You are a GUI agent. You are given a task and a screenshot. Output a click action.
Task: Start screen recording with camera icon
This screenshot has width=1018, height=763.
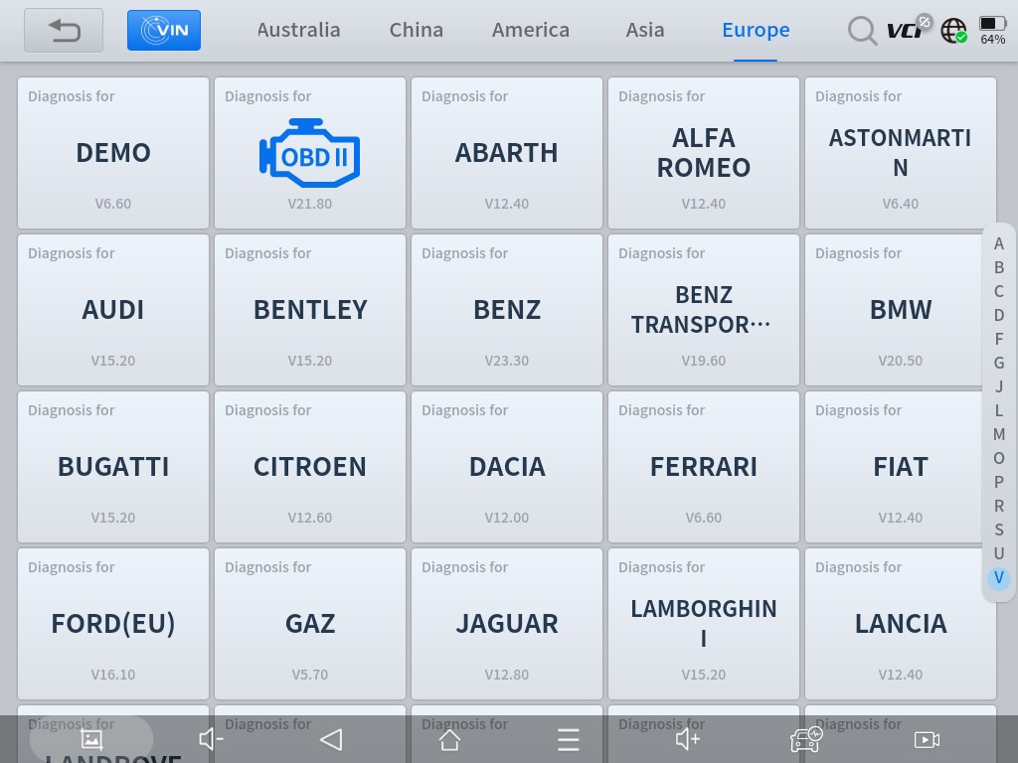(926, 739)
